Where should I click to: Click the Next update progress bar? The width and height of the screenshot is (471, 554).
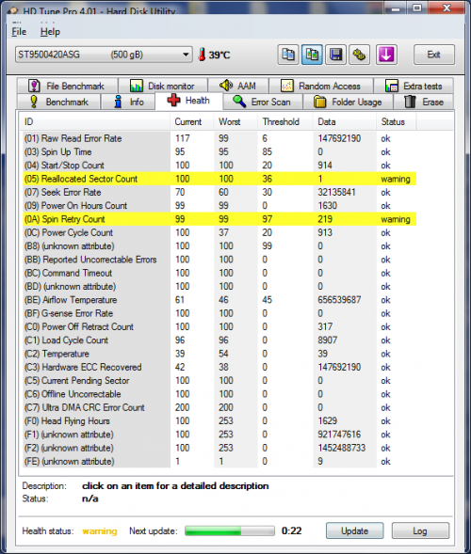pos(230,530)
